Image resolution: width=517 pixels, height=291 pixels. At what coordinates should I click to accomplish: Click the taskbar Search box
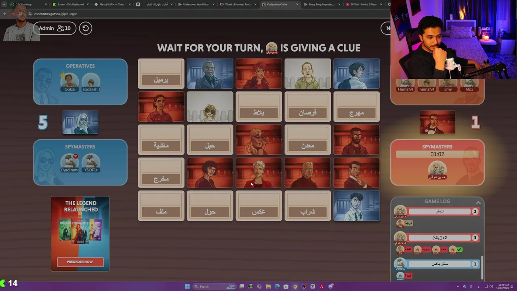click(x=214, y=287)
